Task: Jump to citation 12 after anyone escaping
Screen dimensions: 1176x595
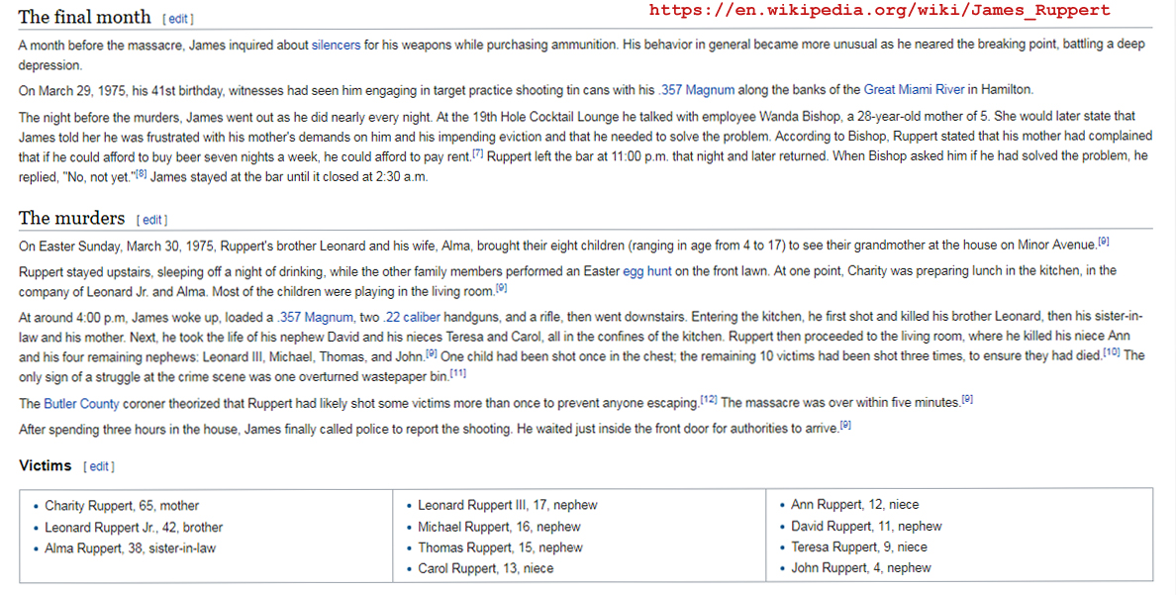Action: click(709, 400)
